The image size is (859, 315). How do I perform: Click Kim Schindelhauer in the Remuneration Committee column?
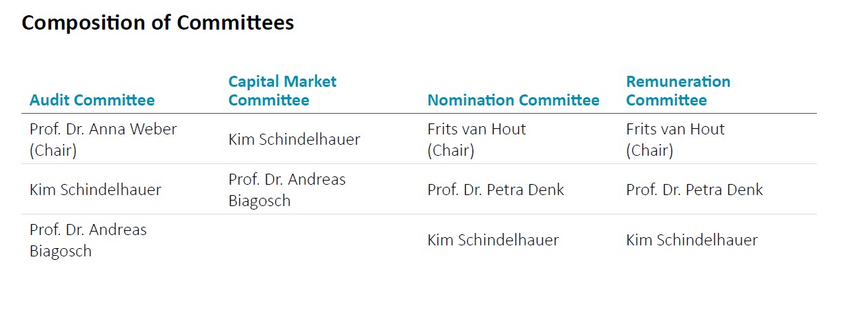click(691, 240)
